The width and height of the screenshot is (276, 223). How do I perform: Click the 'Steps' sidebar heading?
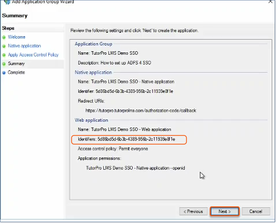[8, 28]
